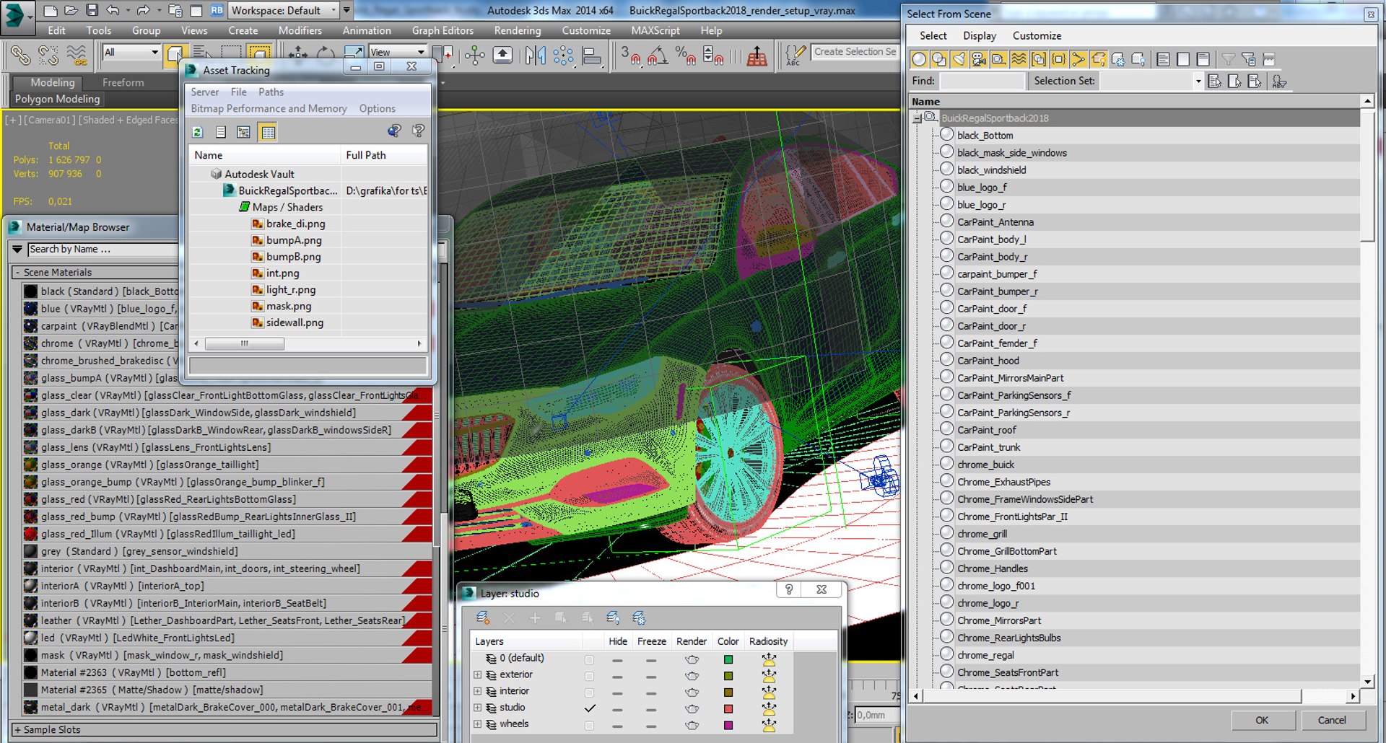
Task: Set the 0 (default) layer as current
Action: [590, 659]
